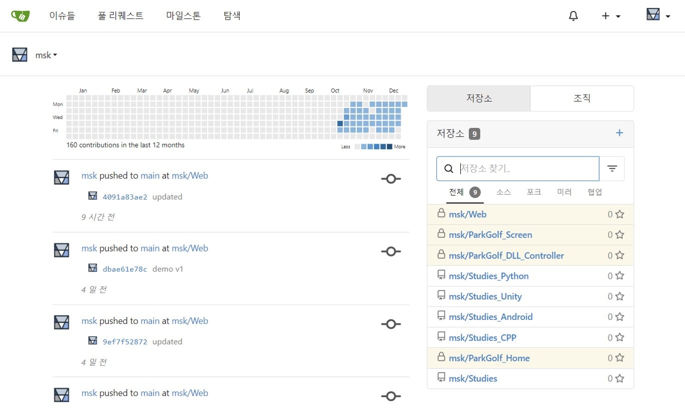Open the 풀 리퀘스트 menu item
Viewport: 685px width, 408px height.
click(x=121, y=16)
